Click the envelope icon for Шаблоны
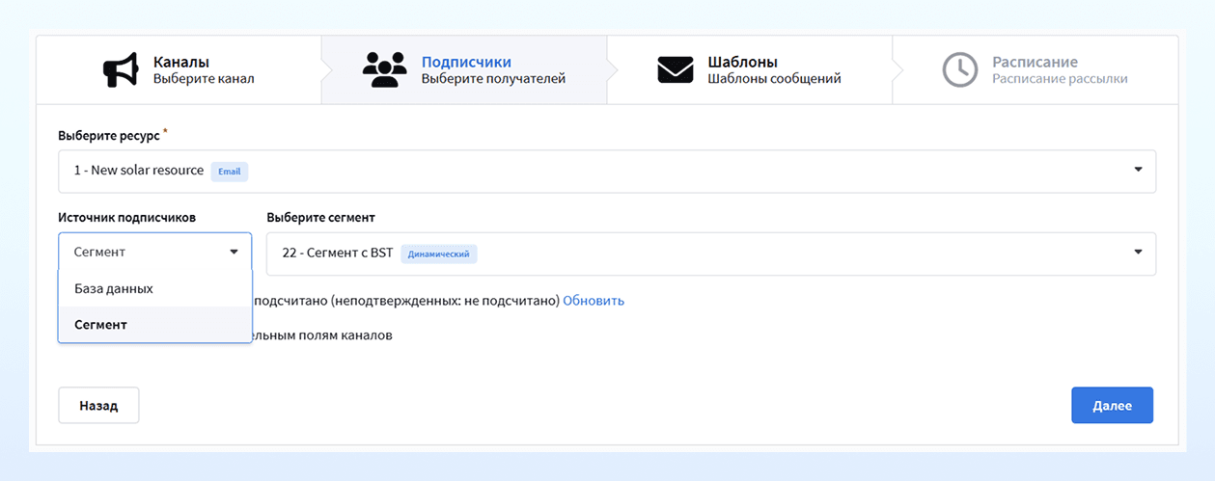Screen dimensions: 1215x481 coord(676,70)
